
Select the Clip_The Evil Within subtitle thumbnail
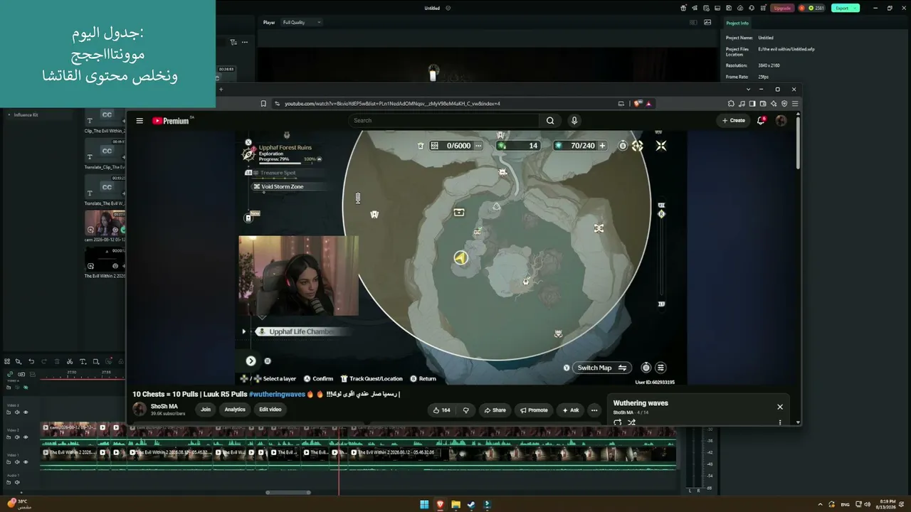pyautogui.click(x=105, y=117)
